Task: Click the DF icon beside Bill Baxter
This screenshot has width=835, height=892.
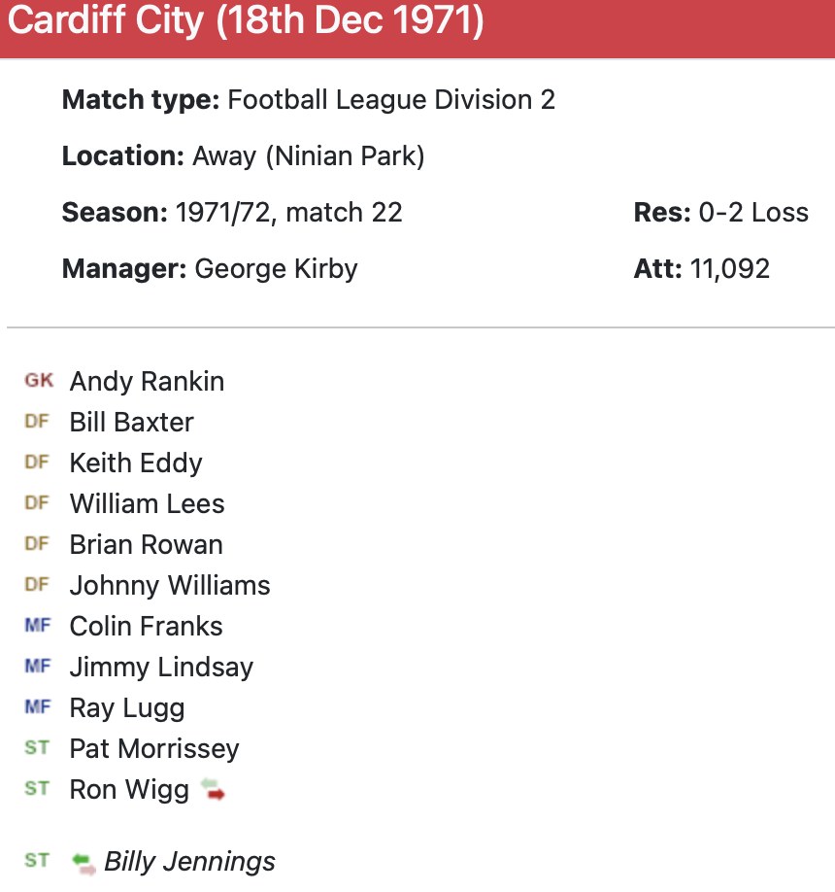Action: (x=37, y=422)
